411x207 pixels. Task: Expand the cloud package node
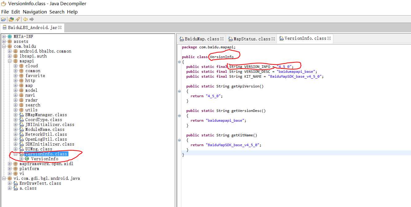[x=15, y=66]
